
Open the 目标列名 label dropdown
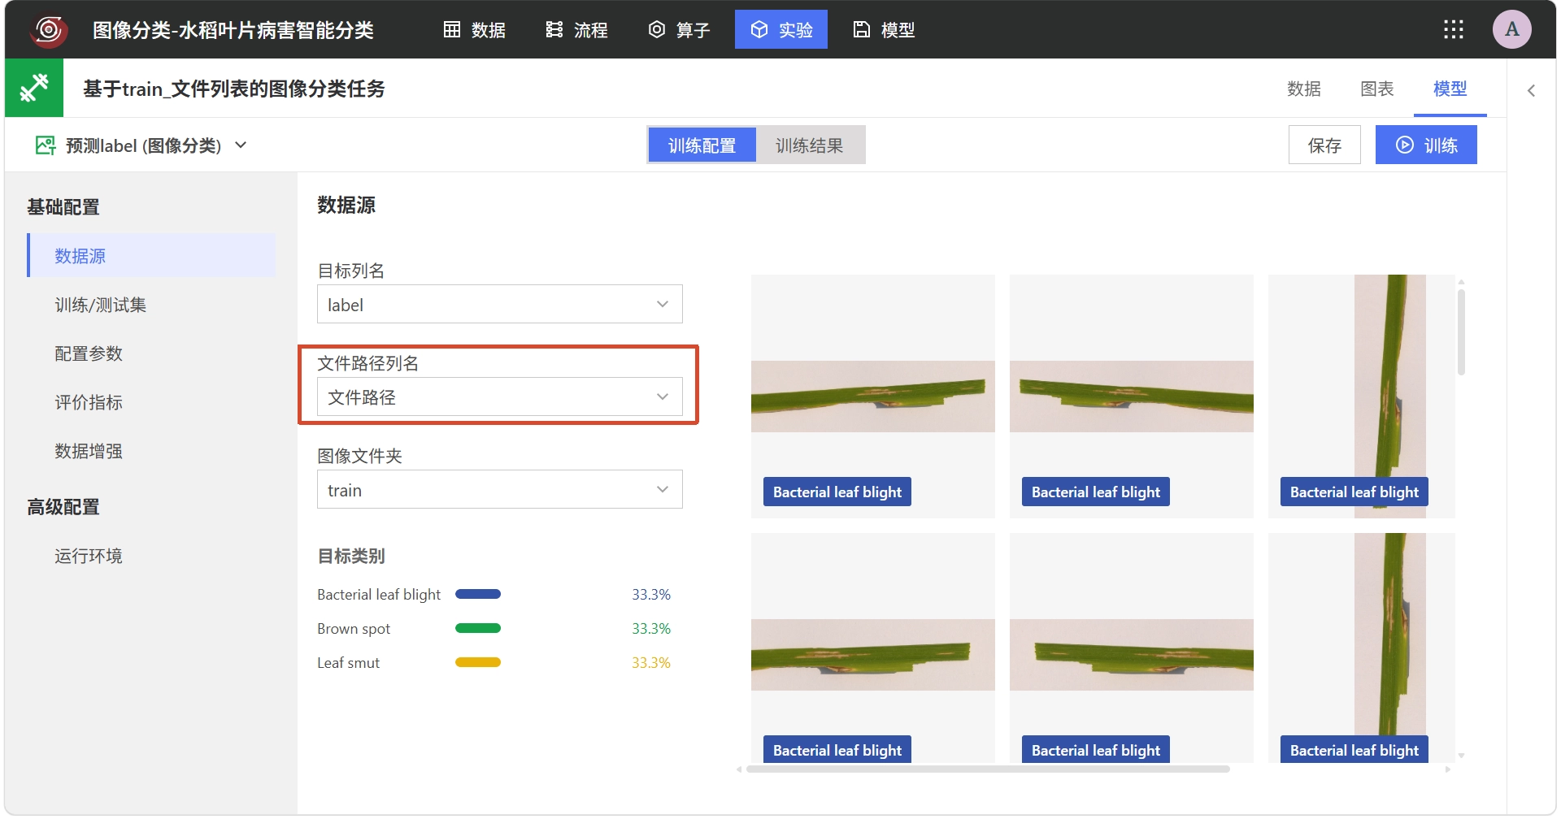click(x=499, y=305)
